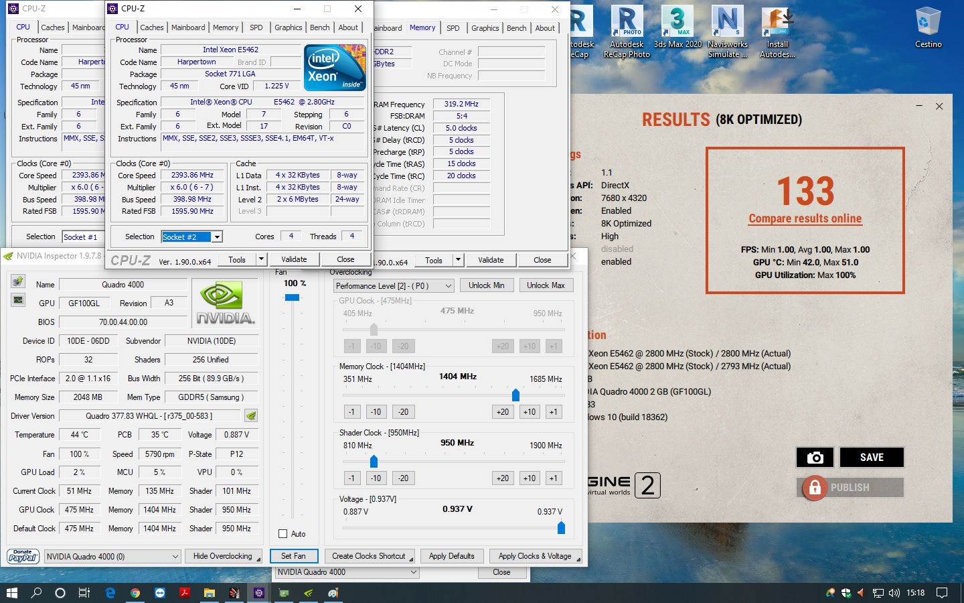Open Tools arrow in the Memory CPU-Z window
964x603 pixels.
tap(458, 260)
